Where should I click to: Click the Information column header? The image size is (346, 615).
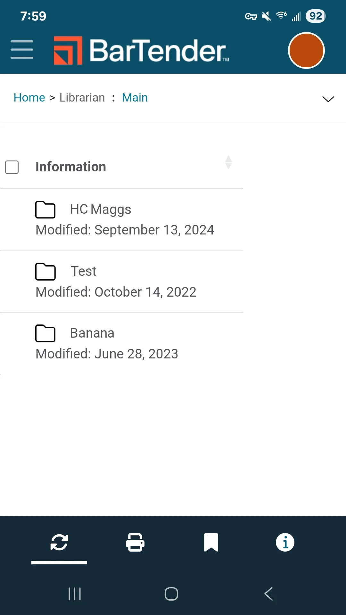pyautogui.click(x=71, y=167)
